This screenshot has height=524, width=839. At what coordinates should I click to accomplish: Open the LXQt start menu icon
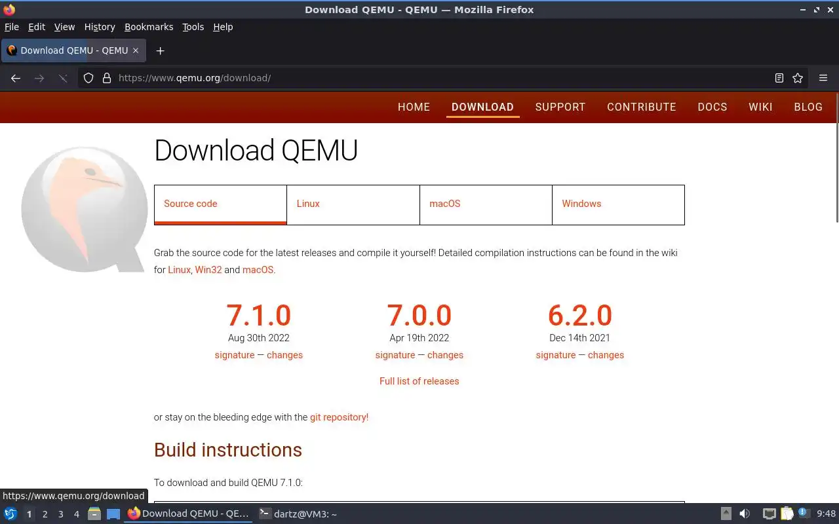(10, 514)
